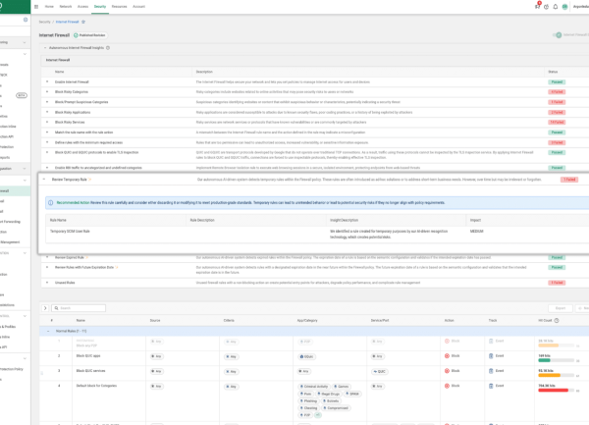The image size is (589, 425).
Task: Expand the Enable Internet Firewall insight row
Action: click(x=47, y=81)
